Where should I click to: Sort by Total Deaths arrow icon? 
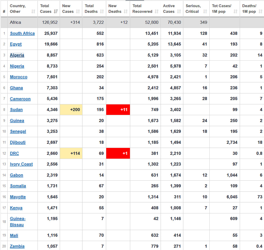pos(102,11)
